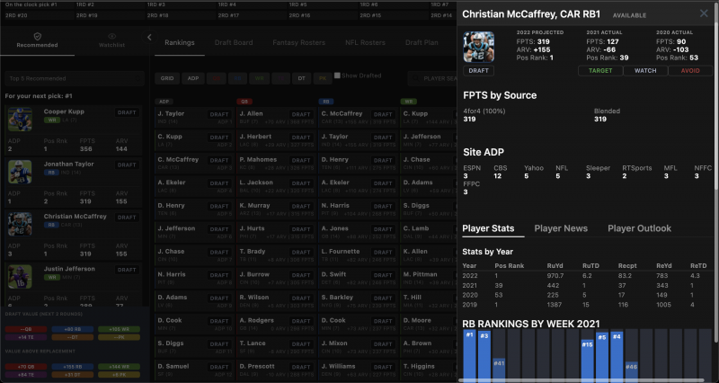Viewport: 719px width, 383px height.
Task: Mark McCaffrey as WATCH
Action: pos(645,71)
